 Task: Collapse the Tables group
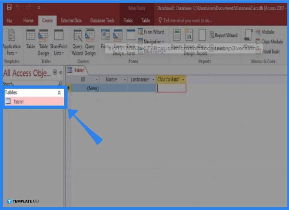[59, 92]
